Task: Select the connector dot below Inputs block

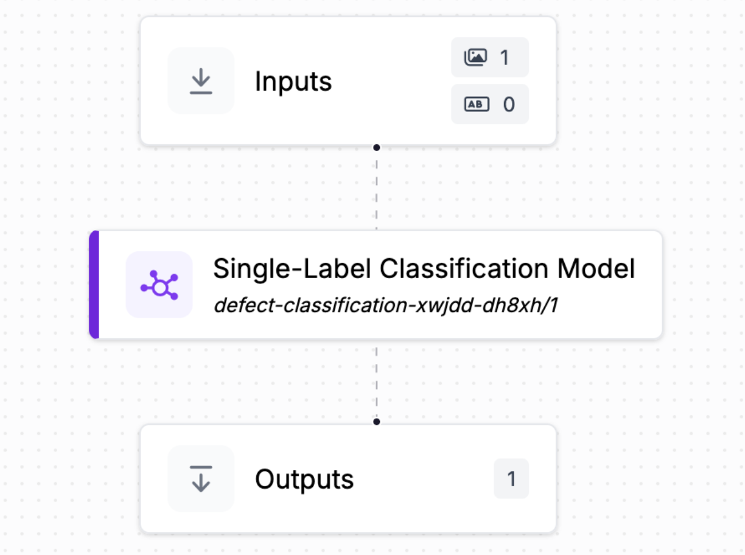Action: (377, 147)
